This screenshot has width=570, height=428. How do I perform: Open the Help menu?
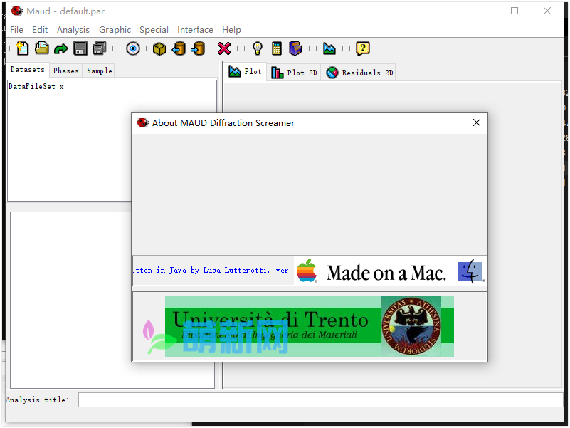pyautogui.click(x=231, y=30)
